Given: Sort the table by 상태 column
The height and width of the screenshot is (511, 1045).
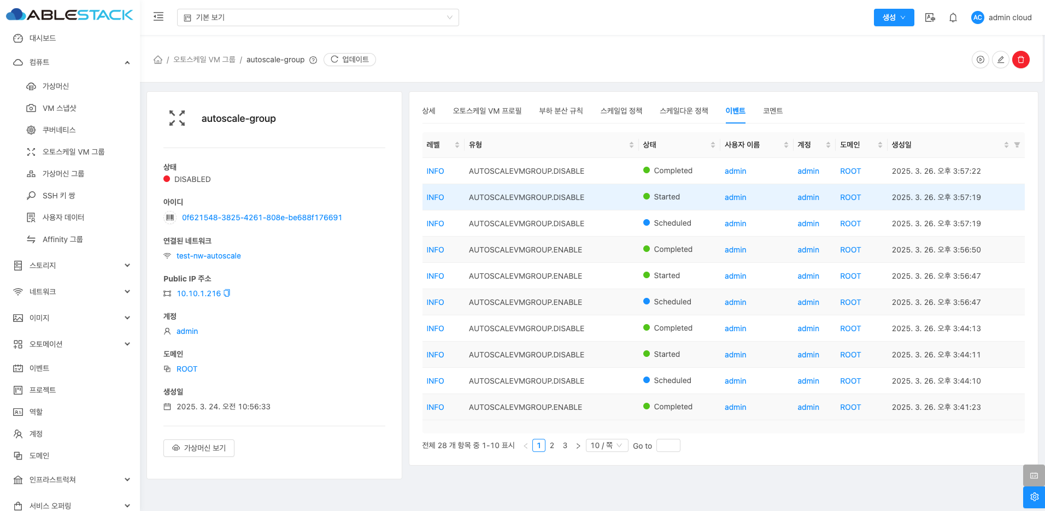Looking at the screenshot, I should pos(713,145).
